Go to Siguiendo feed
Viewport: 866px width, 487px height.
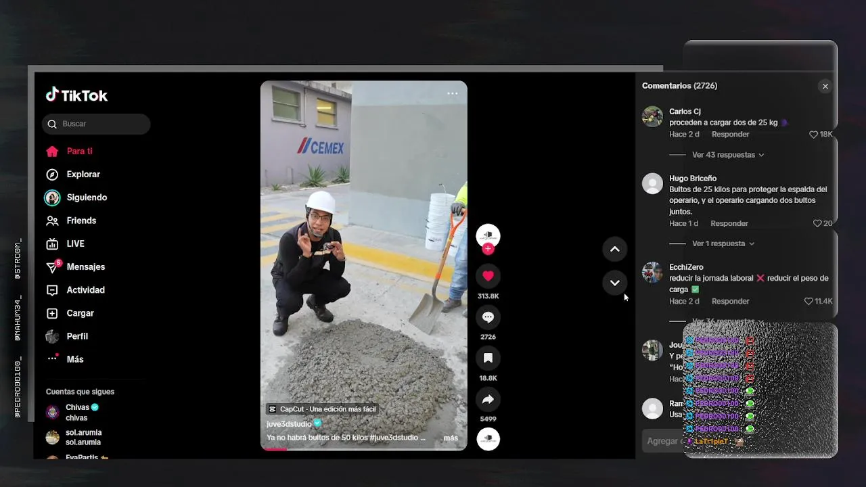point(87,198)
